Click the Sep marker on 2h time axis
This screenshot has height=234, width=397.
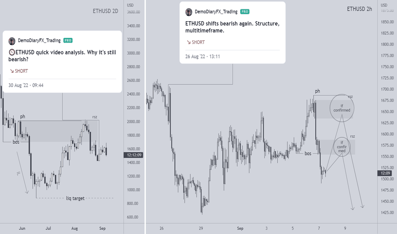tap(240, 228)
